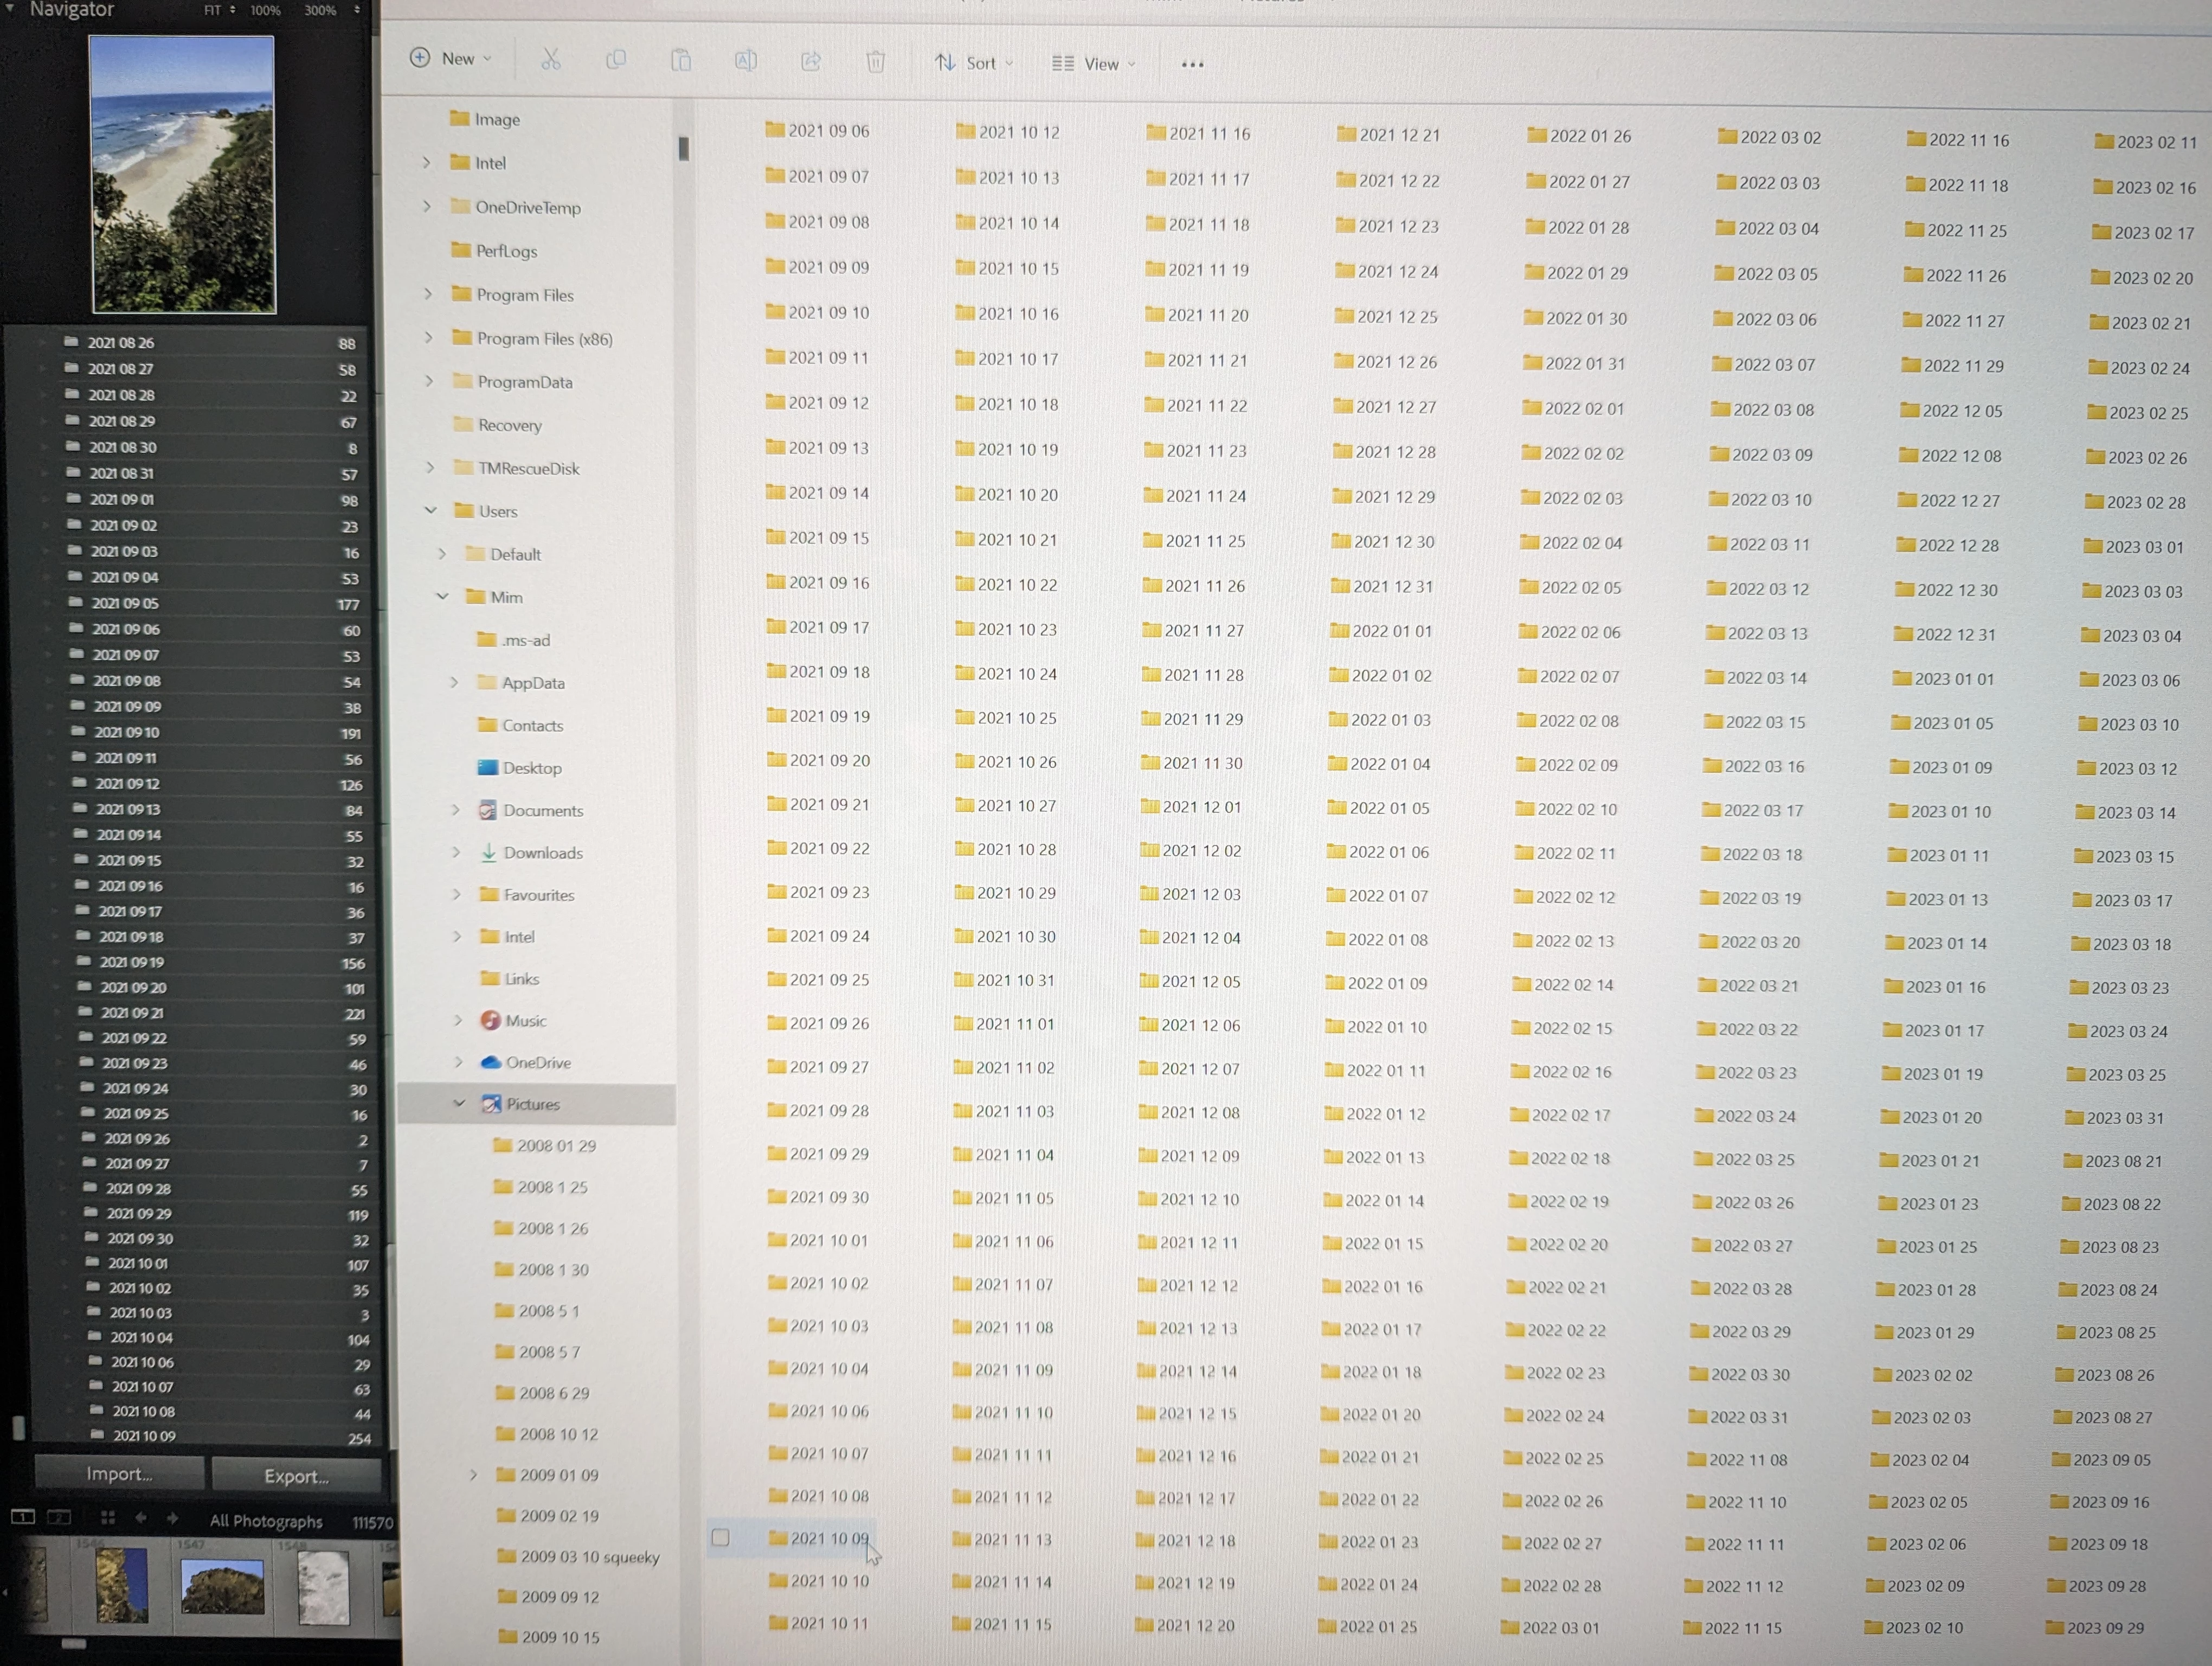The image size is (2212, 1666).
Task: Click the Cut scissors icon
Action: pos(551,60)
